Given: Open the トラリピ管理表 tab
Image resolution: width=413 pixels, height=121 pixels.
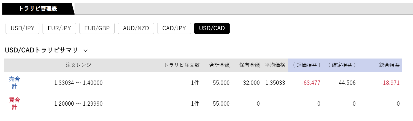Looking at the screenshot, I should [x=38, y=8].
